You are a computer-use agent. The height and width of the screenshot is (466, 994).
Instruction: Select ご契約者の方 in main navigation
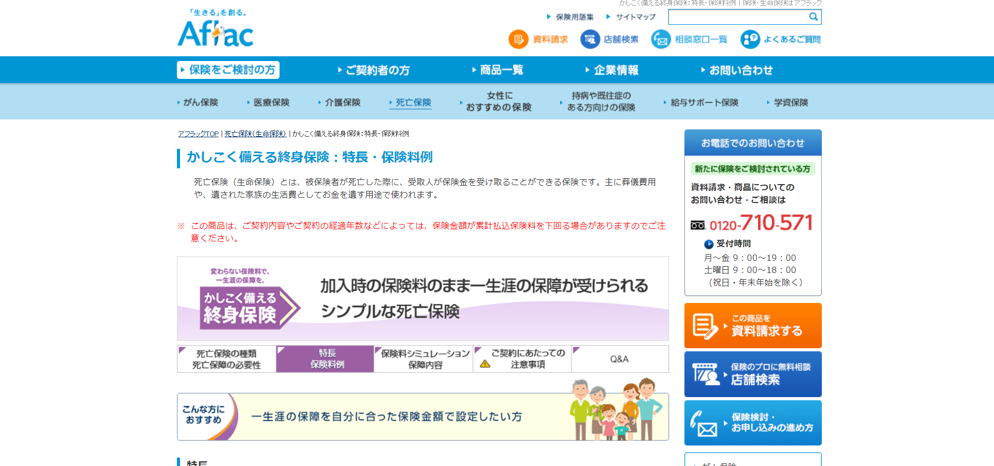(x=374, y=70)
